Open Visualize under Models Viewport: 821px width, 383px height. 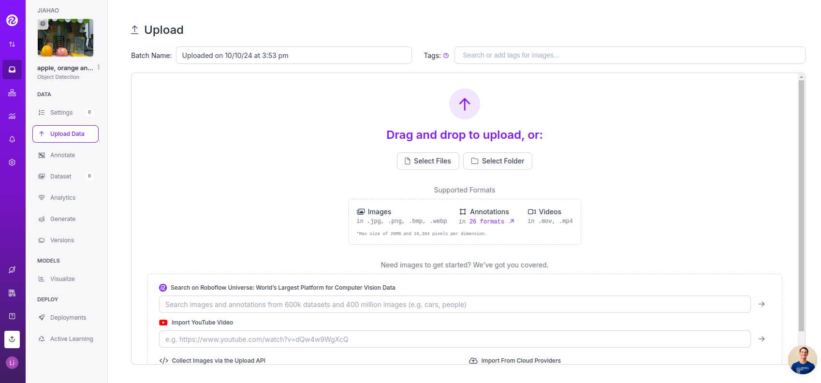pyautogui.click(x=65, y=279)
